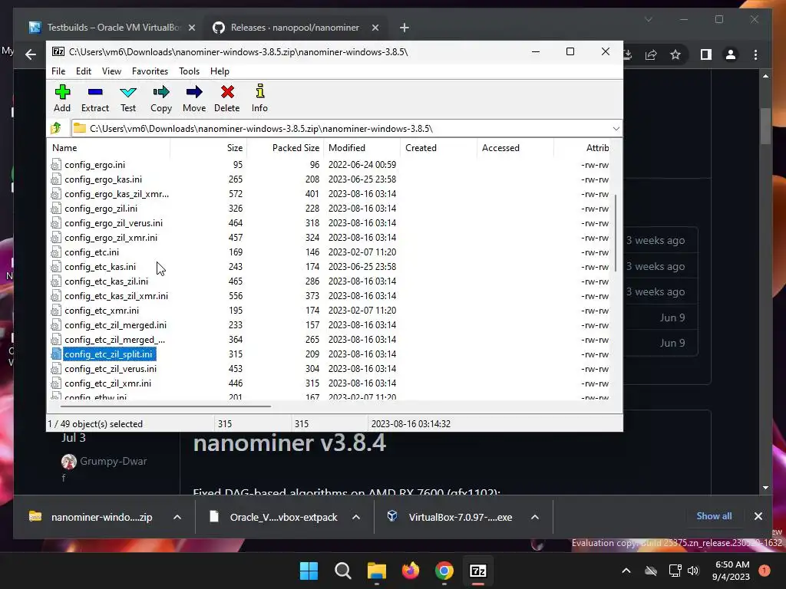
Task: Click Show all downloads link
Action: coord(714,516)
